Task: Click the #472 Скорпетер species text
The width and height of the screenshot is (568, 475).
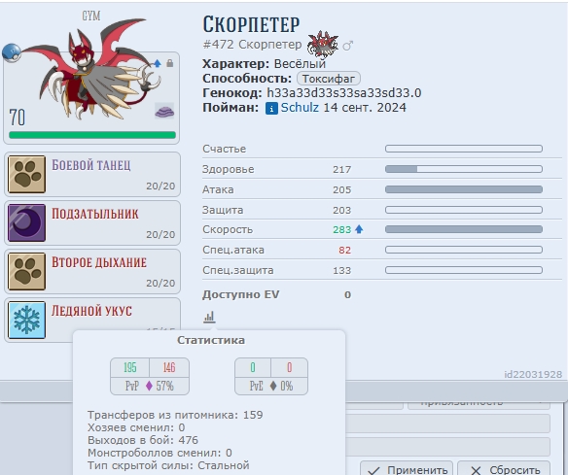Action: pos(252,45)
